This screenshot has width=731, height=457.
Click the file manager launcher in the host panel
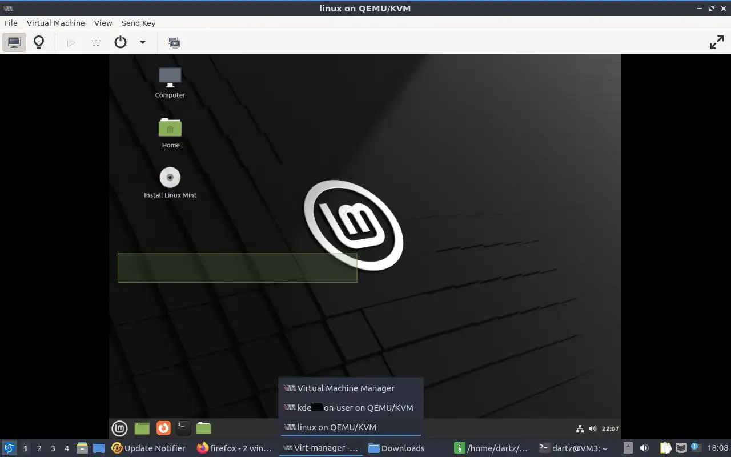point(82,448)
